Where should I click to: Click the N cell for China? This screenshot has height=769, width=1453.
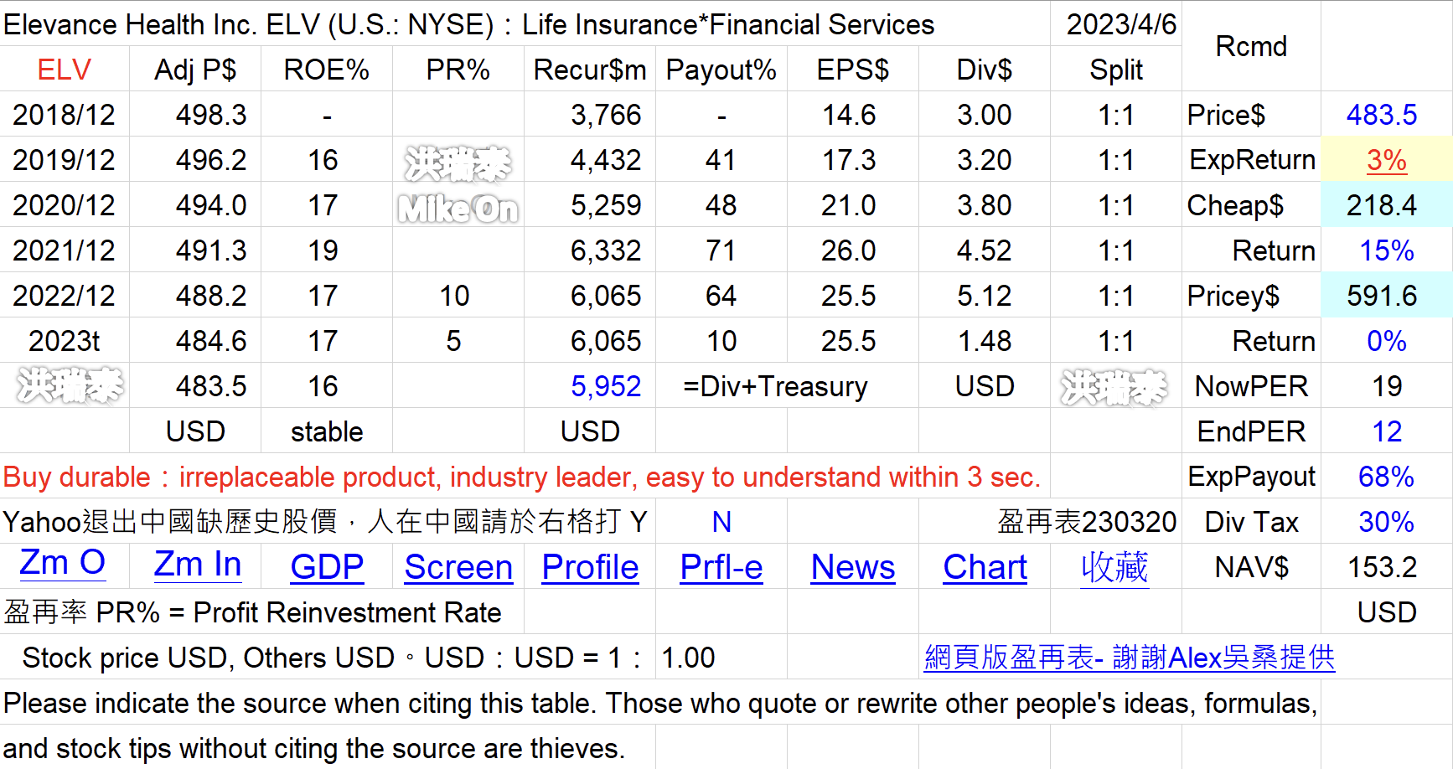(721, 522)
